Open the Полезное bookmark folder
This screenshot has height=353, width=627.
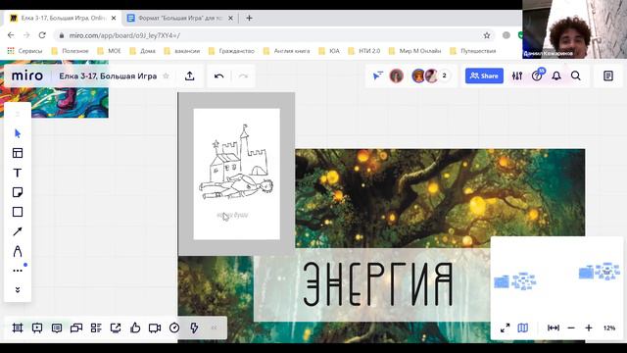point(70,51)
